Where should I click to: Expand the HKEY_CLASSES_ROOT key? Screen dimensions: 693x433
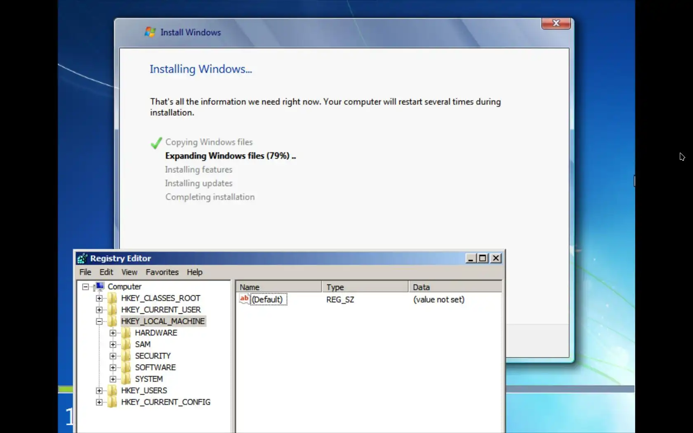tap(99, 298)
